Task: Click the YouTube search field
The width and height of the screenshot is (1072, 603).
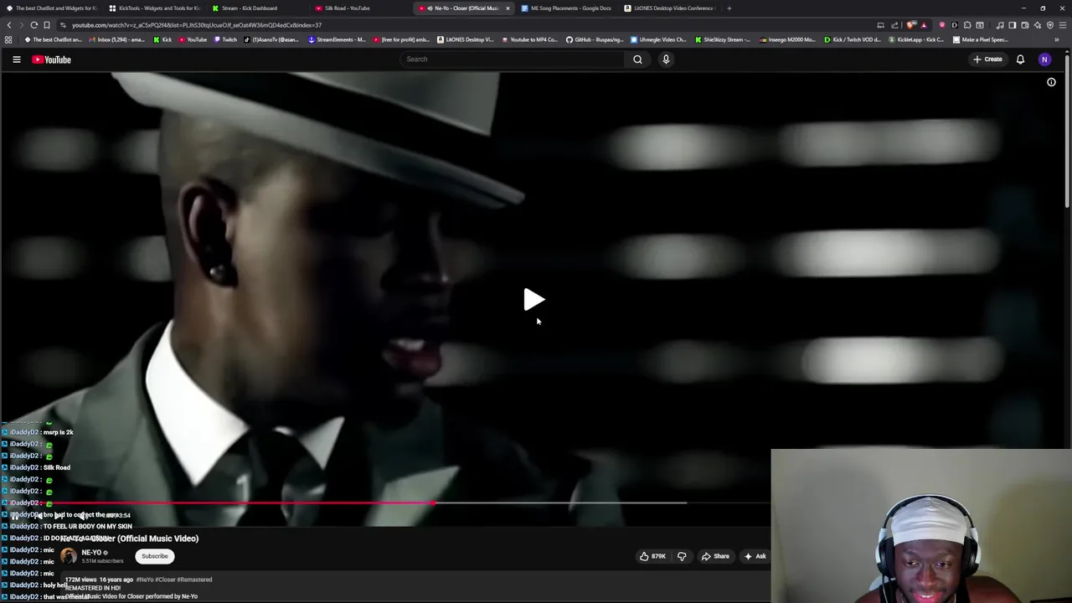Action: tap(512, 59)
